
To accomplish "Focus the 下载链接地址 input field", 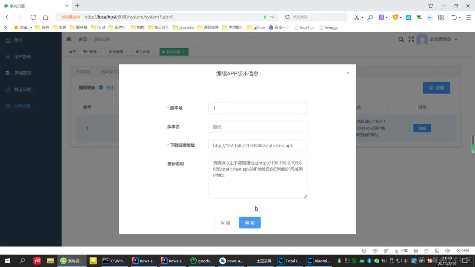I will (x=258, y=145).
